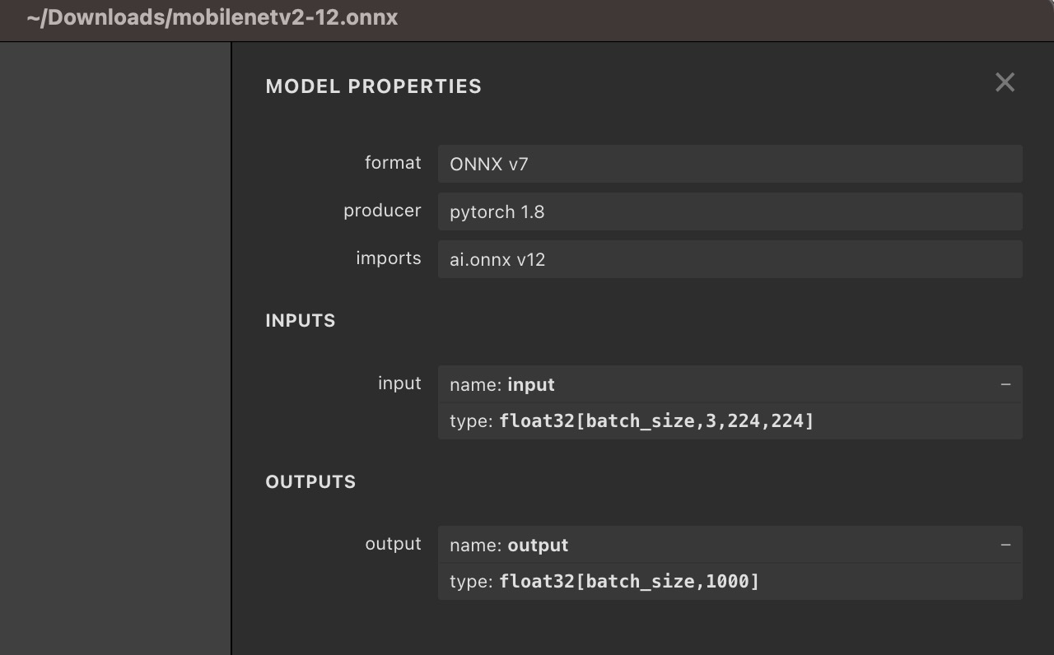The width and height of the screenshot is (1054, 655).
Task: Click the 'input' label under INPUTS
Action: tap(399, 383)
